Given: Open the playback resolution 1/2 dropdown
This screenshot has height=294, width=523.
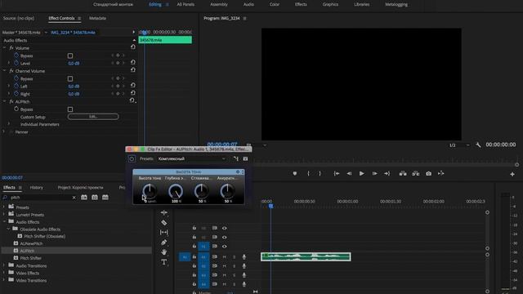Looking at the screenshot, I should (x=459, y=145).
